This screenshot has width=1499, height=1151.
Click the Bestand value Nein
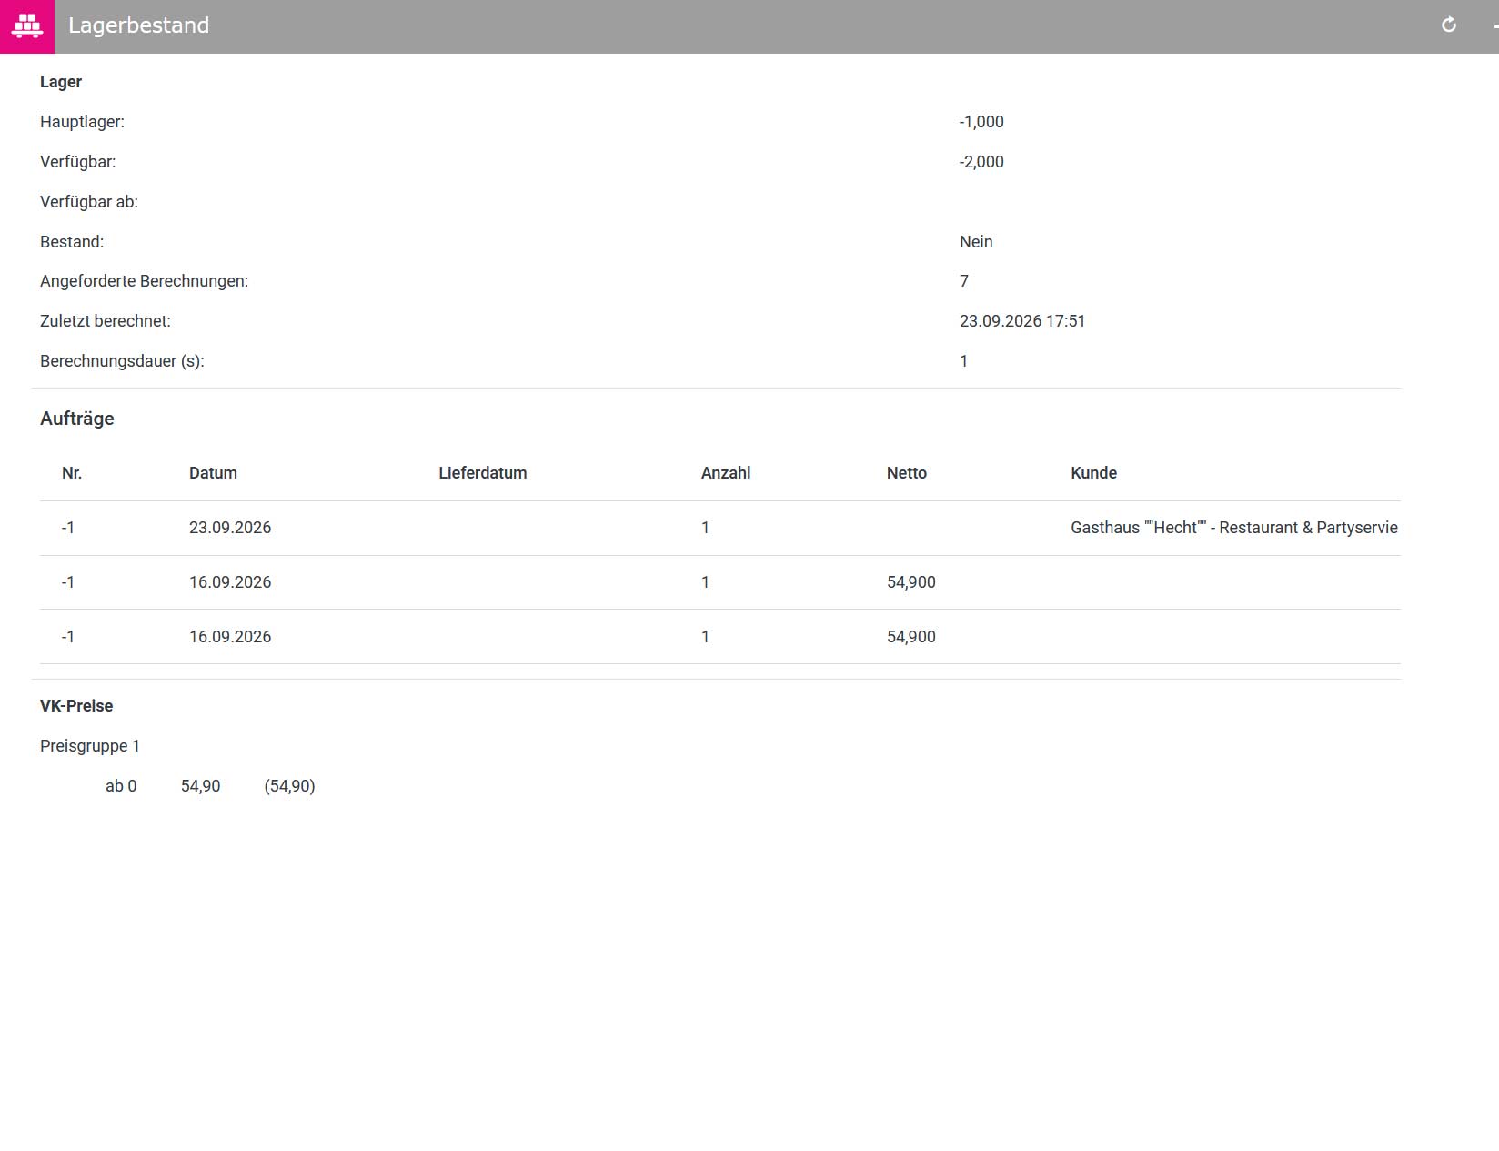976,242
